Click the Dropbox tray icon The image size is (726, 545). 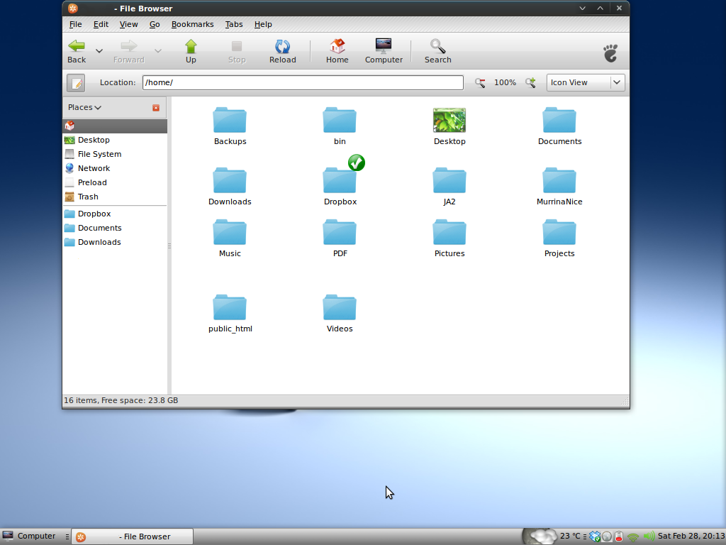pyautogui.click(x=595, y=536)
